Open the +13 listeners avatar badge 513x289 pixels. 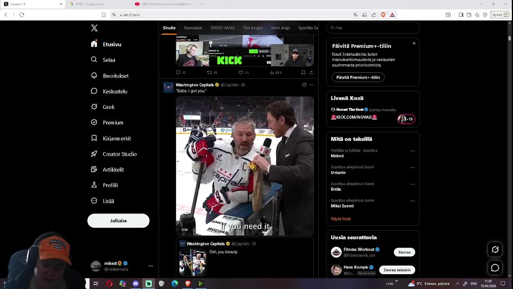[x=406, y=119]
